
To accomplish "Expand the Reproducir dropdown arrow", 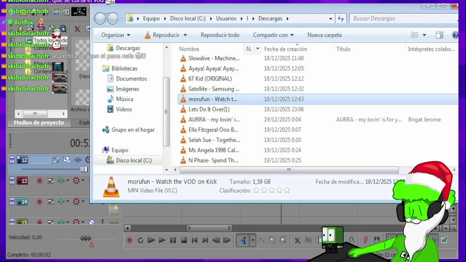I will 185,35.
